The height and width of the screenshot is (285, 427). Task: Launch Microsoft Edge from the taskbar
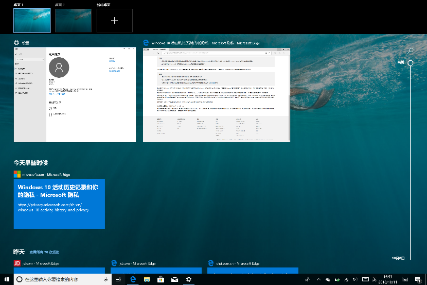[x=133, y=279]
